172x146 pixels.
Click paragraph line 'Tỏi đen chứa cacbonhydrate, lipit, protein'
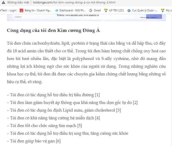pos(46,43)
